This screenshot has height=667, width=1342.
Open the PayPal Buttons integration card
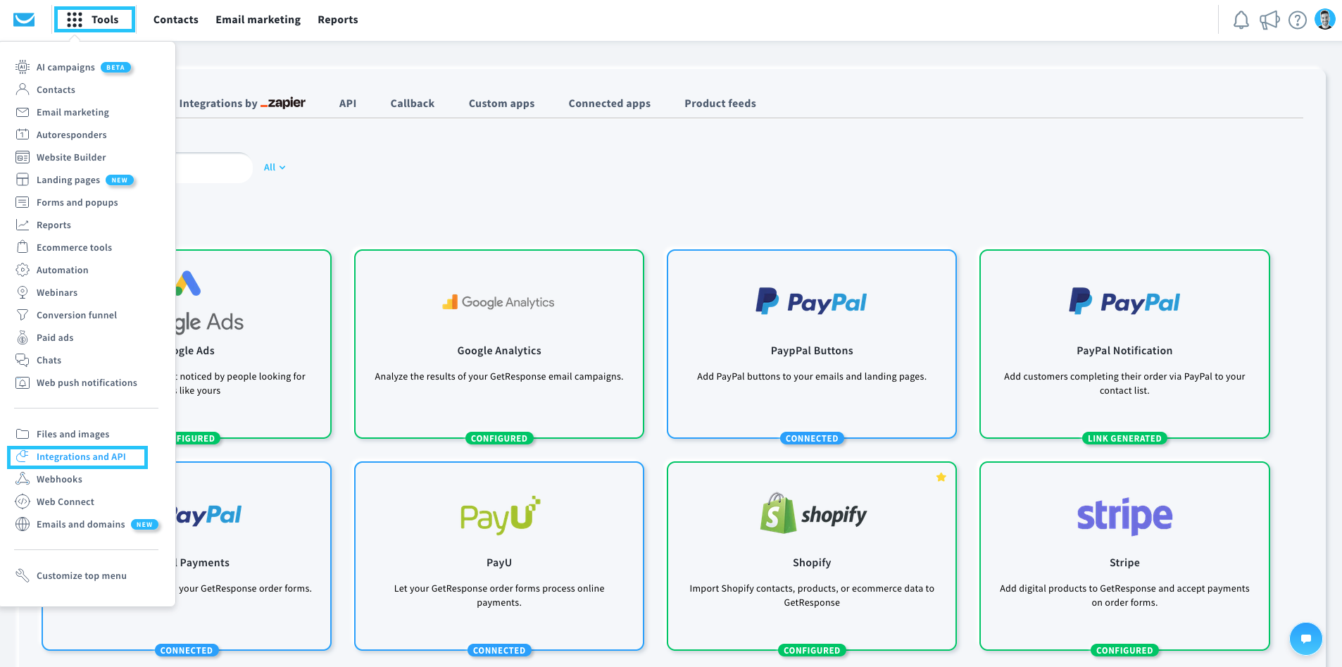coord(812,344)
